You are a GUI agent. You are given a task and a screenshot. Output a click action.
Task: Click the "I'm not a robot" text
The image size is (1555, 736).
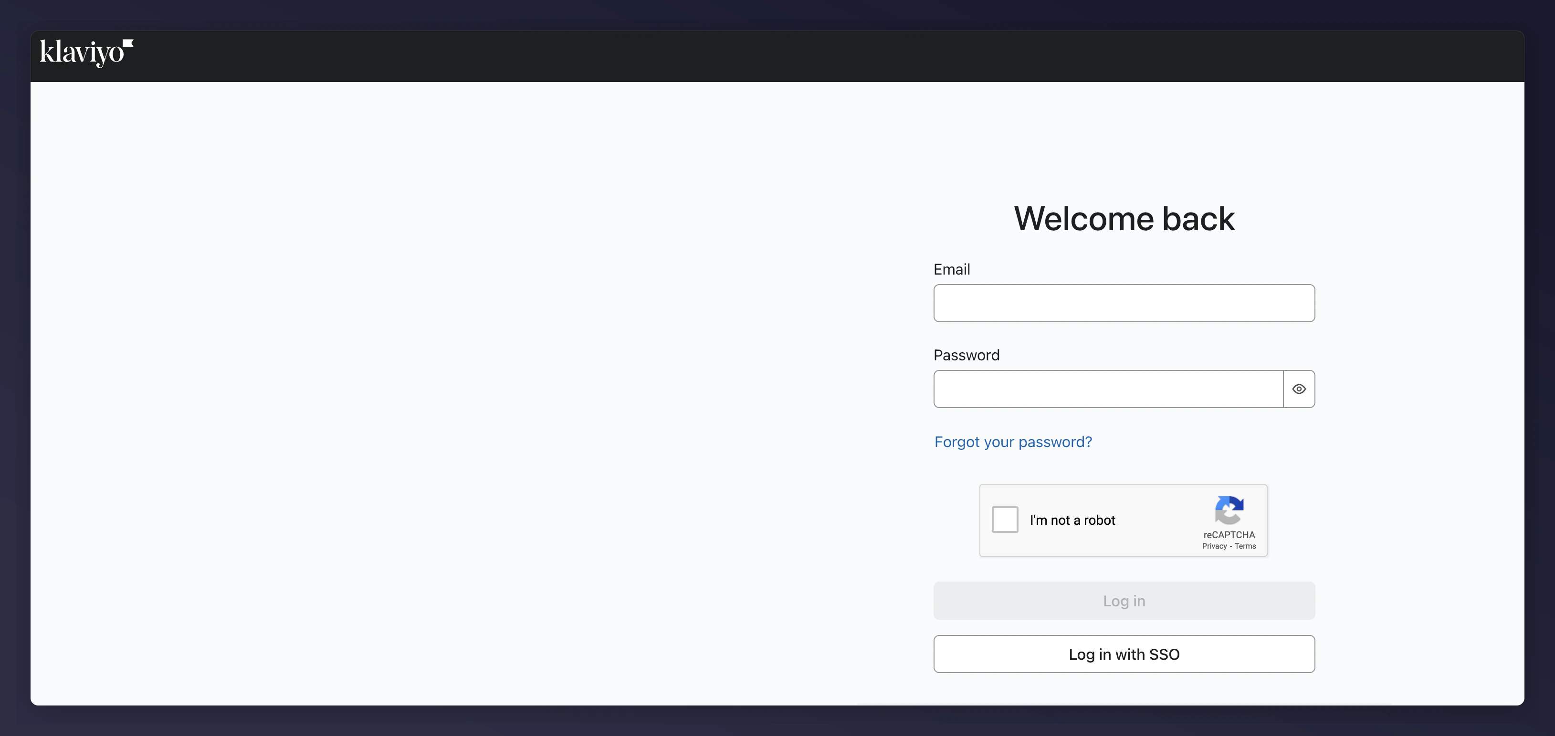tap(1072, 520)
